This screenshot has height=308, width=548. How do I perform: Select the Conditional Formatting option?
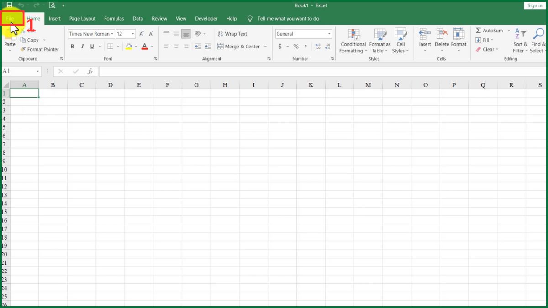click(x=353, y=41)
